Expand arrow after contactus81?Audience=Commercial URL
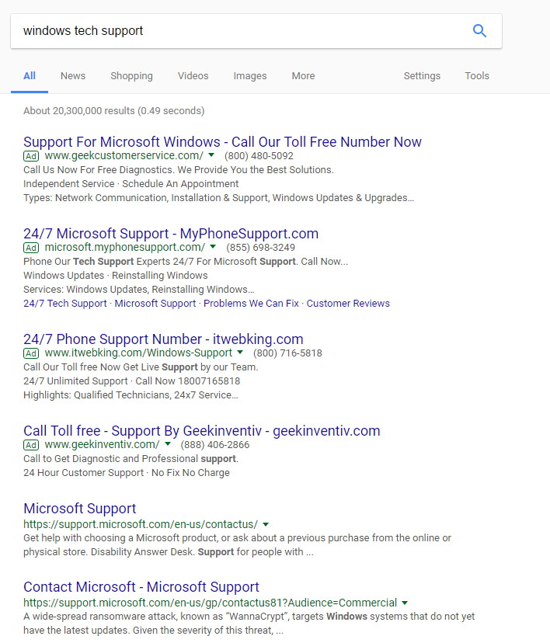The height and width of the screenshot is (643, 550). coord(405,603)
